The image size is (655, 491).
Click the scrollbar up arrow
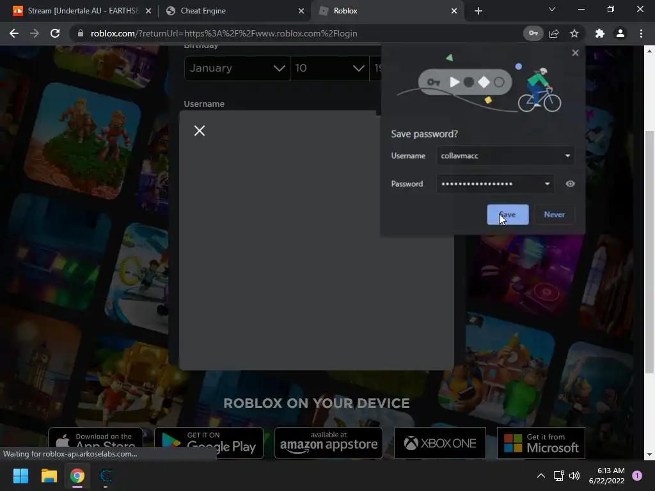click(x=649, y=51)
